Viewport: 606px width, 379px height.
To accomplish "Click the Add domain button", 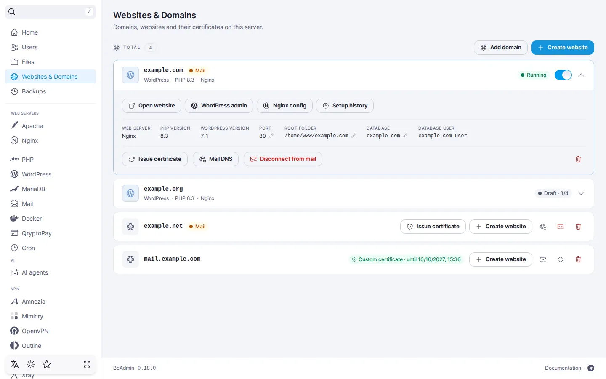I will (x=501, y=48).
